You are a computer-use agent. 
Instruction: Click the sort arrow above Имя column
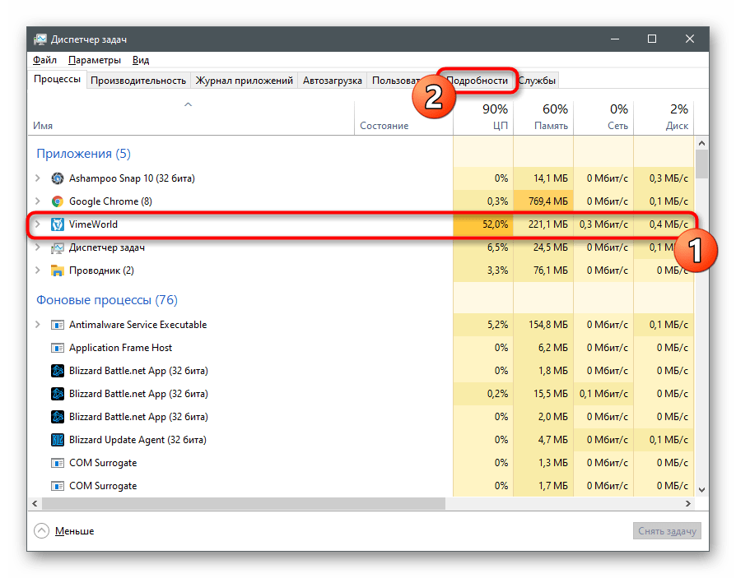pos(188,104)
